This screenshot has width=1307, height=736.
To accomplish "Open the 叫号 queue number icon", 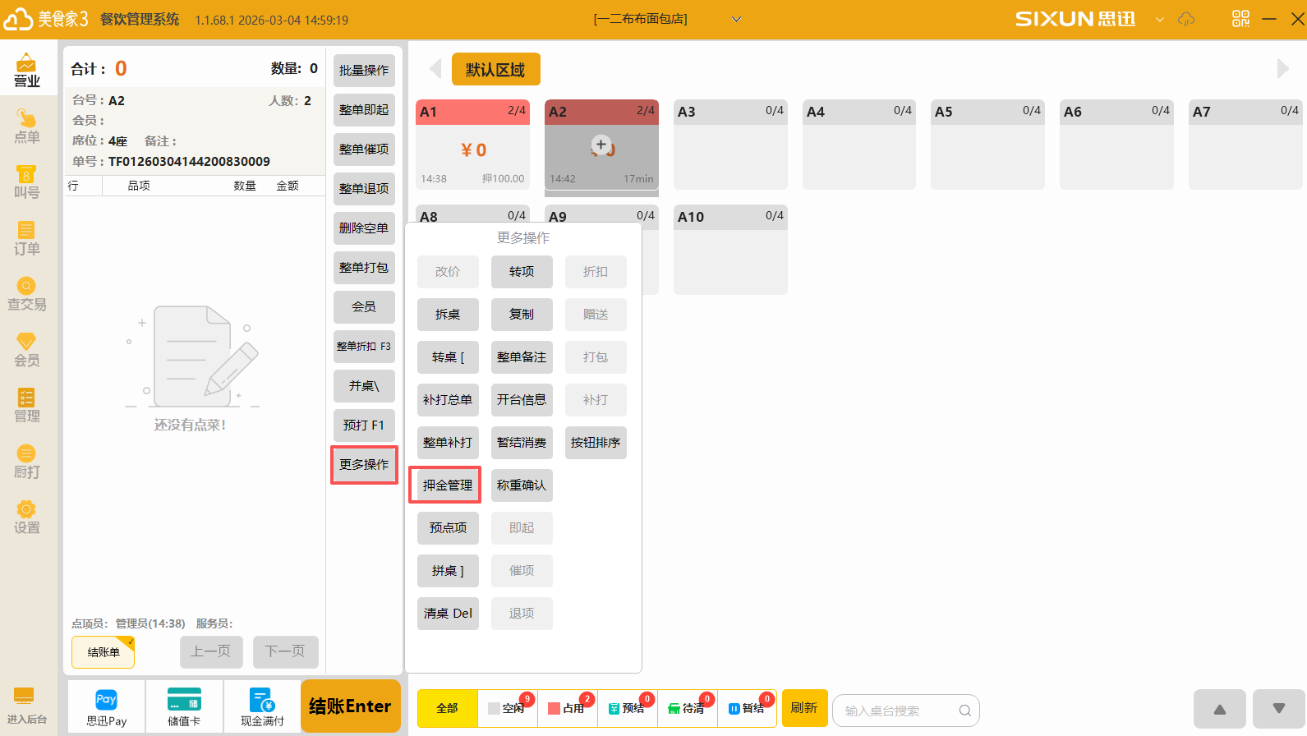I will click(x=26, y=182).
